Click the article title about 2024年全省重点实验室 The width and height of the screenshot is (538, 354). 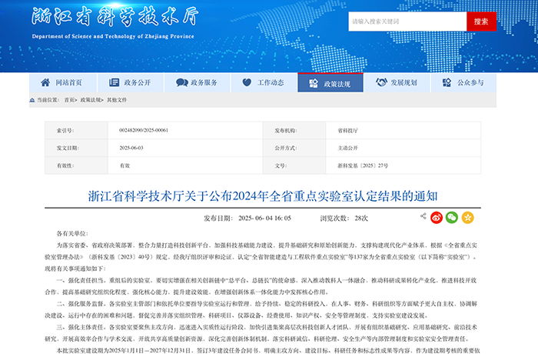263,196
